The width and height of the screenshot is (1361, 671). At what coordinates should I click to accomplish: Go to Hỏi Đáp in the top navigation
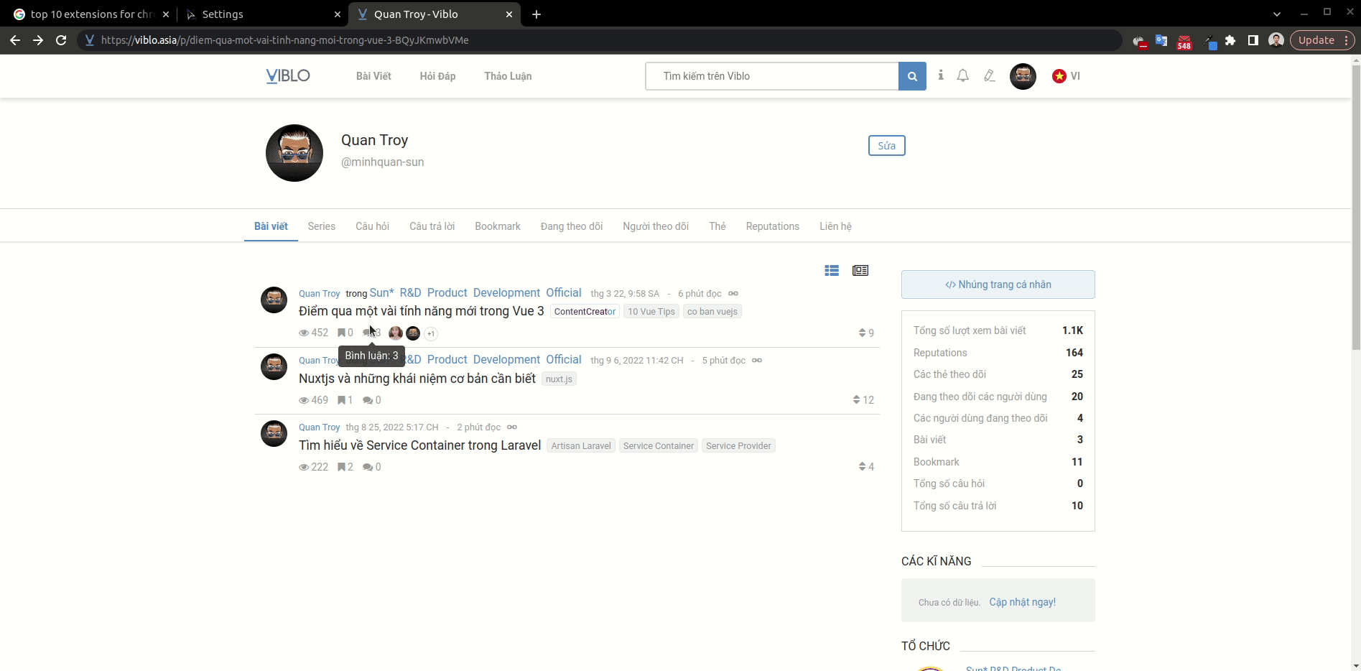(438, 76)
